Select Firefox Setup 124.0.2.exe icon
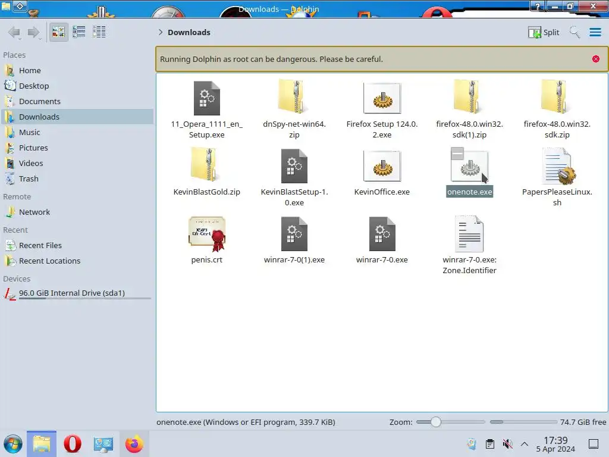This screenshot has height=457, width=609. (382, 98)
